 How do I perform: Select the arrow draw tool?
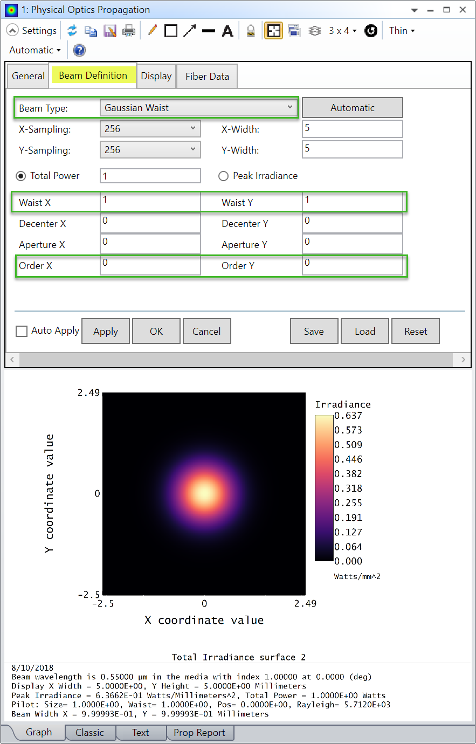[x=190, y=31]
